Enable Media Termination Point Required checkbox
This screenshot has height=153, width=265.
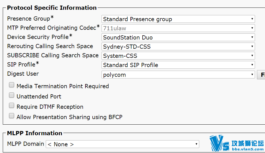click(11, 85)
